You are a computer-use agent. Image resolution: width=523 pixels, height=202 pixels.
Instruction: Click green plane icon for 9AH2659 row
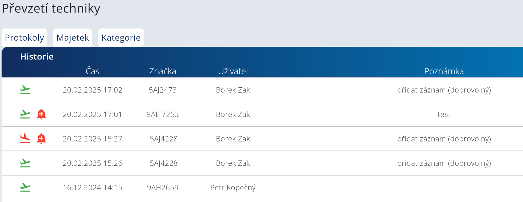[x=25, y=187]
